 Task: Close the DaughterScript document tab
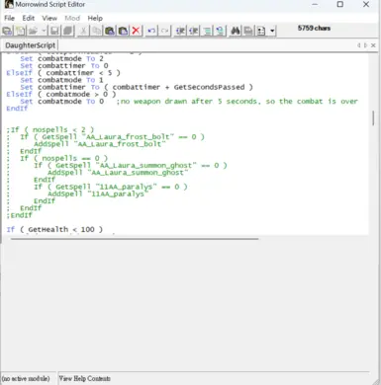click(373, 45)
